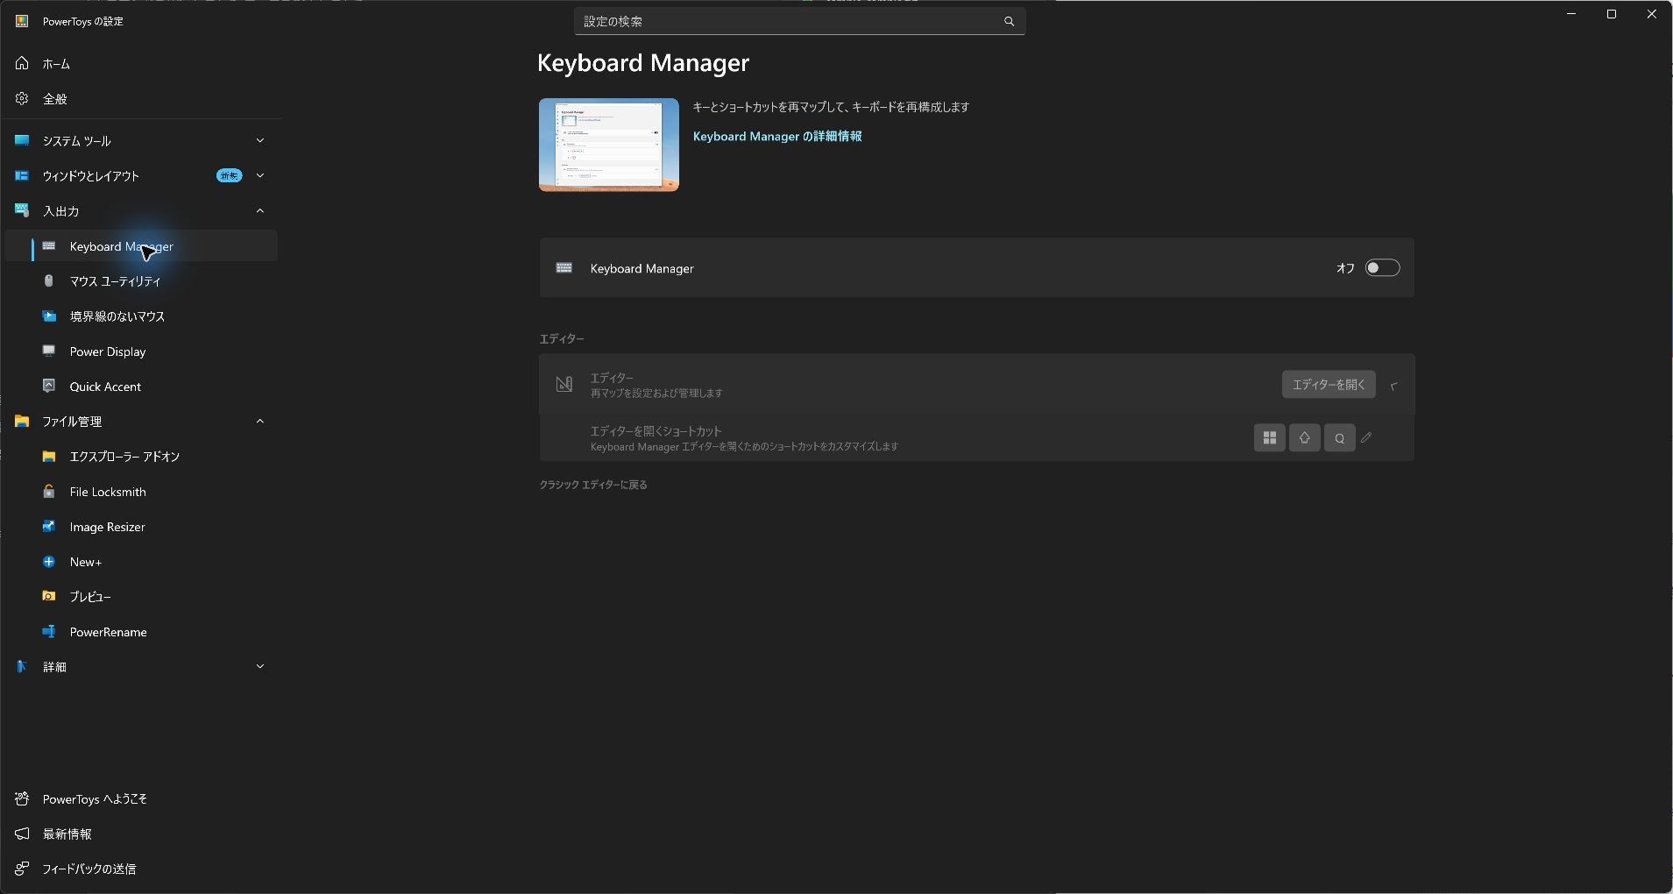The width and height of the screenshot is (1673, 894).
Task: Select the ウィンドウとレイアウト category label
Action: click(x=91, y=176)
